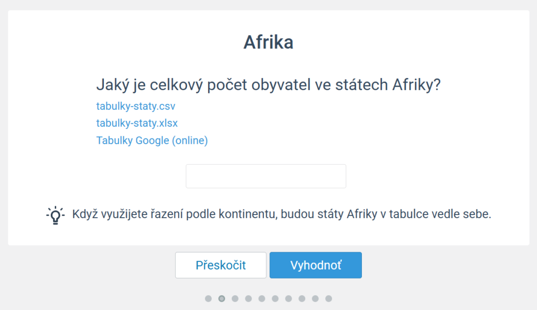Jump to the fourth progress dot
This screenshot has width=537, height=310.
[248, 298]
